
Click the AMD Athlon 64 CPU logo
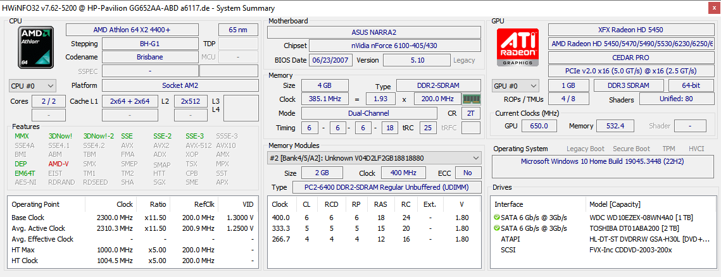pos(36,48)
